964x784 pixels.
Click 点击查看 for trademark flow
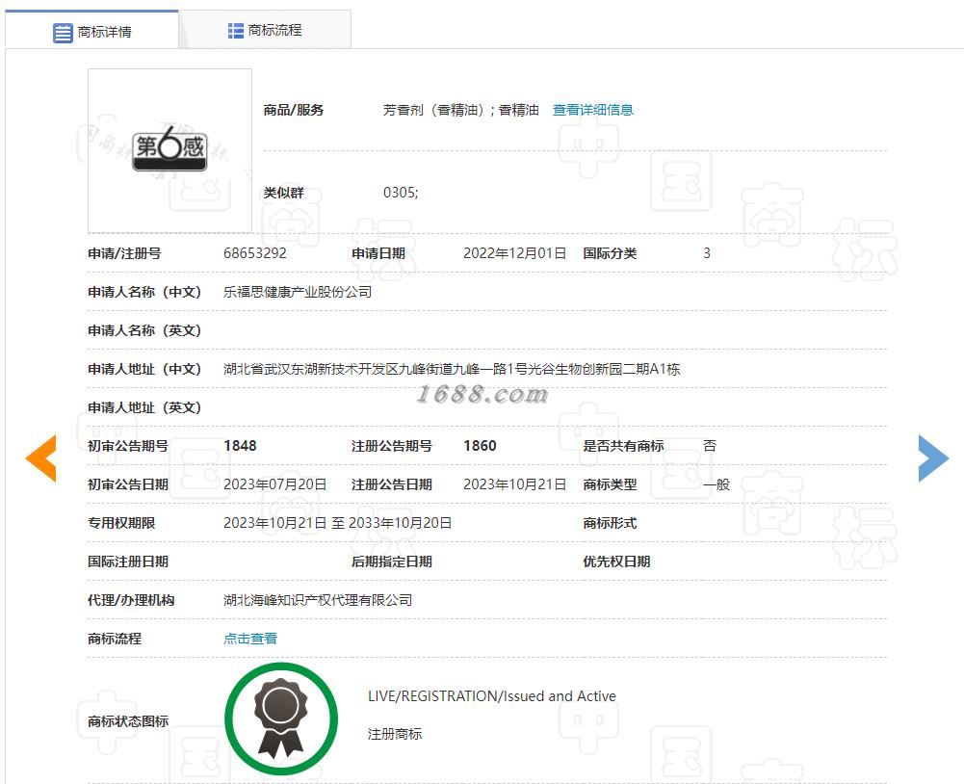coord(250,639)
